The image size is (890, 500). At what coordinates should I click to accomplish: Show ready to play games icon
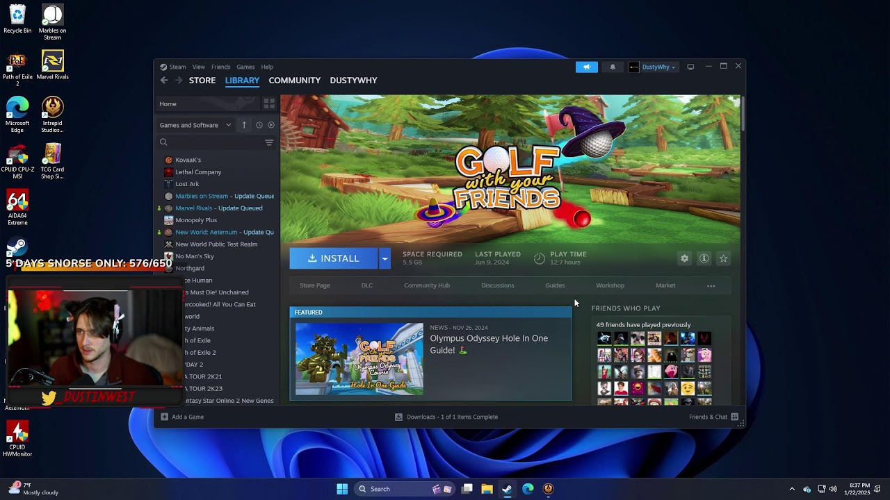(x=271, y=125)
